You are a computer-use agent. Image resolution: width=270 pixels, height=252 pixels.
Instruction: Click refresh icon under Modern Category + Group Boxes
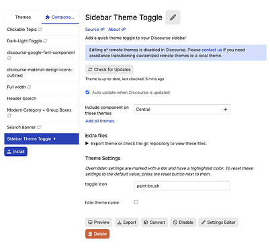[9, 116]
